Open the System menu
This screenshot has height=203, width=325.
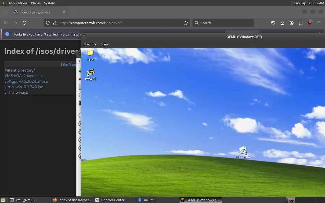point(50,3)
